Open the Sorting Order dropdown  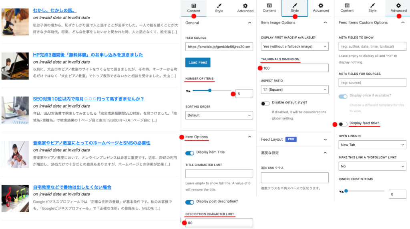coord(219,115)
